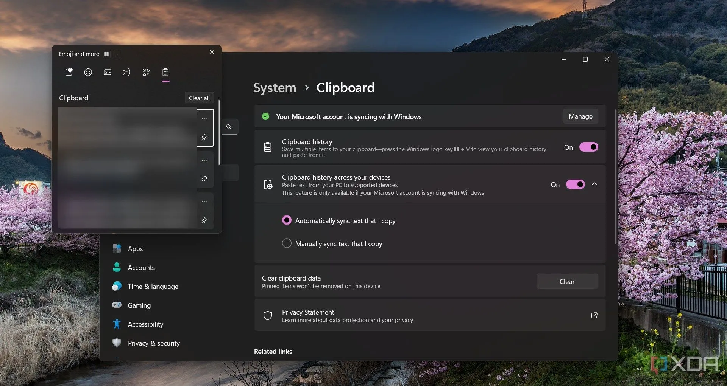This screenshot has width=727, height=386.
Task: Open more options for first clipboard item
Action: [x=204, y=119]
